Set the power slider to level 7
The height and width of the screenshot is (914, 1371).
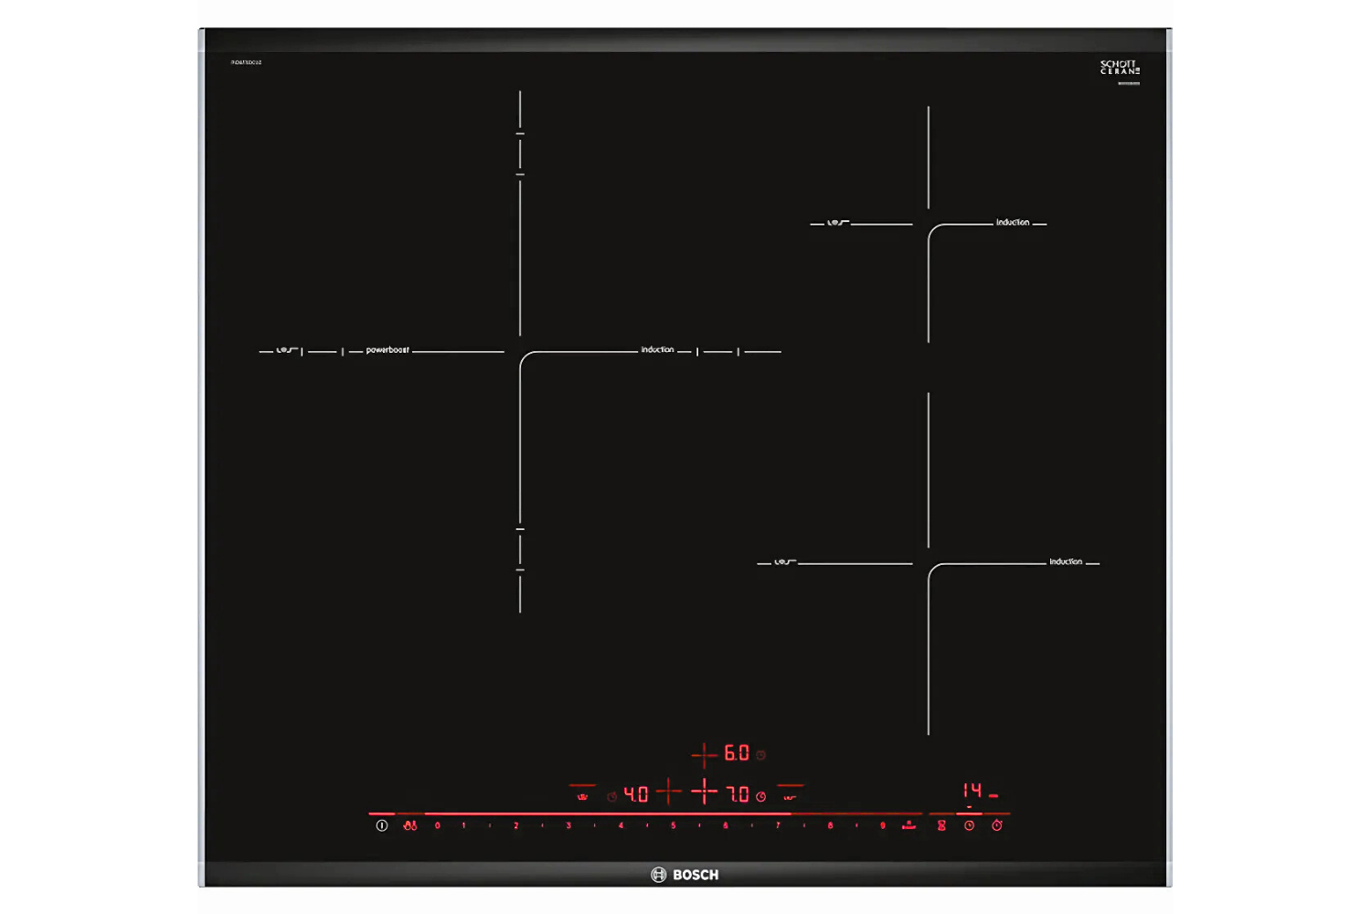click(779, 825)
